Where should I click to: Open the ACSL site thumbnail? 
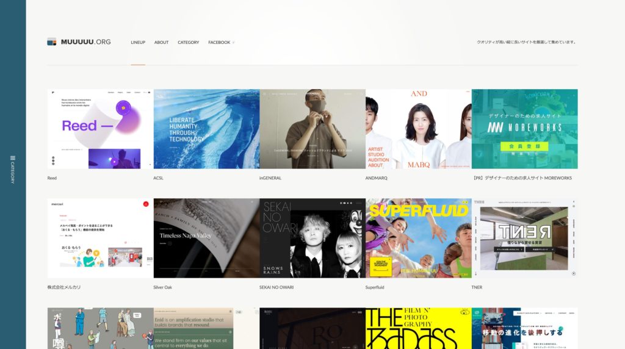click(x=206, y=129)
